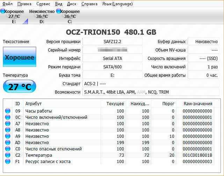
Task: Click the threshold value 10 in A9 row
Action: click(172, 136)
